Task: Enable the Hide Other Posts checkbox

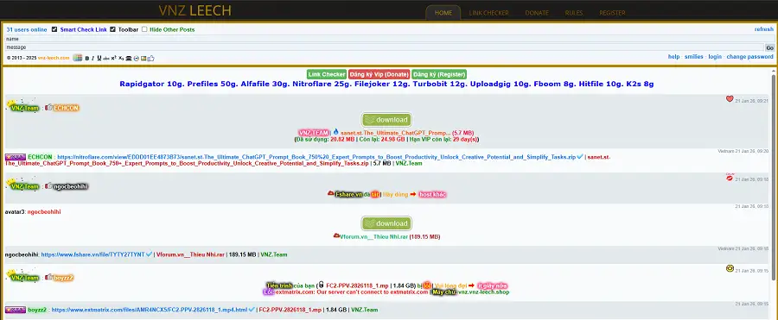Action: (144, 29)
